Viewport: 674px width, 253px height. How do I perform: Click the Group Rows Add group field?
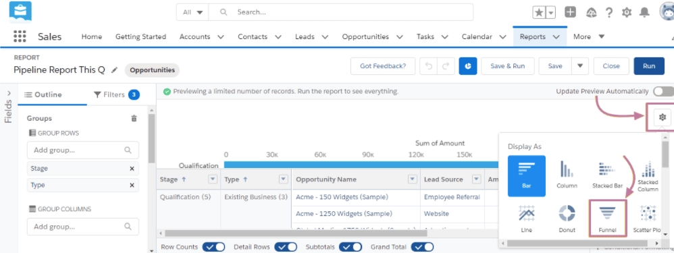point(83,150)
